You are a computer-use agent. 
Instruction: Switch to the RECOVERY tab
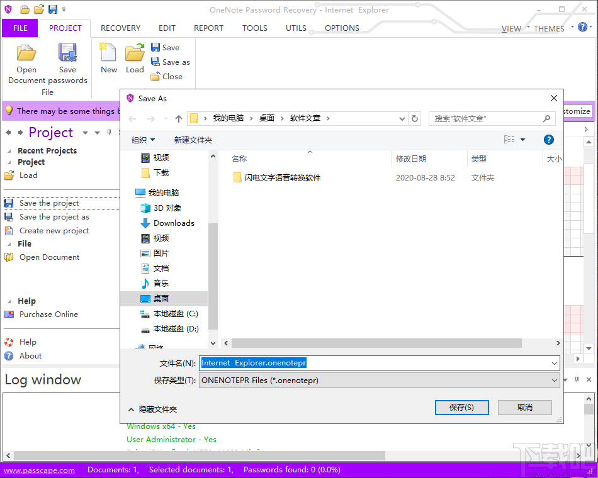120,28
